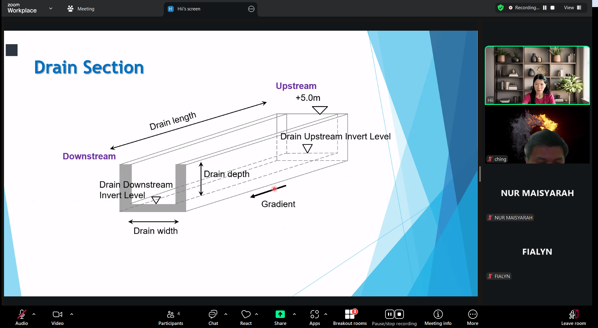Click the green Share screen button
Image resolution: width=598 pixels, height=328 pixels.
point(280,317)
